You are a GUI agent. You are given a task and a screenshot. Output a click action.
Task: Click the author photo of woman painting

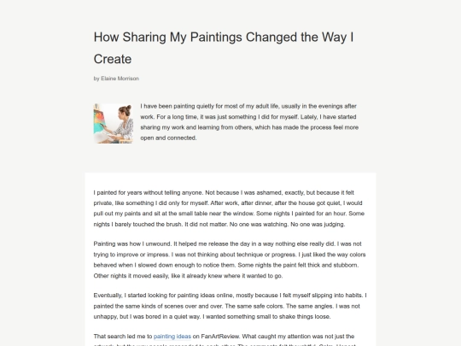coord(114,123)
